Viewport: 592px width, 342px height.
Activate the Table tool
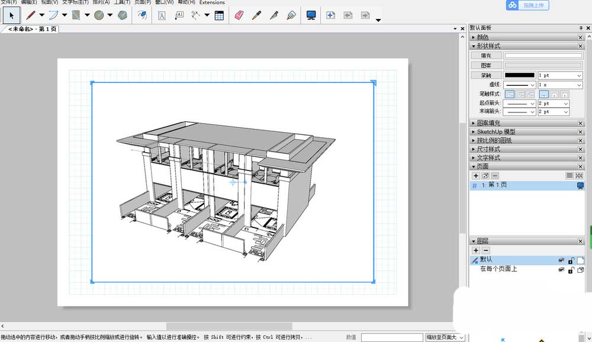219,15
